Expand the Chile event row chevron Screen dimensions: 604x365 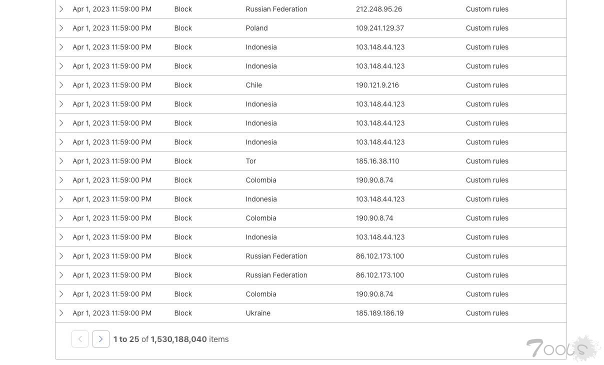[61, 85]
